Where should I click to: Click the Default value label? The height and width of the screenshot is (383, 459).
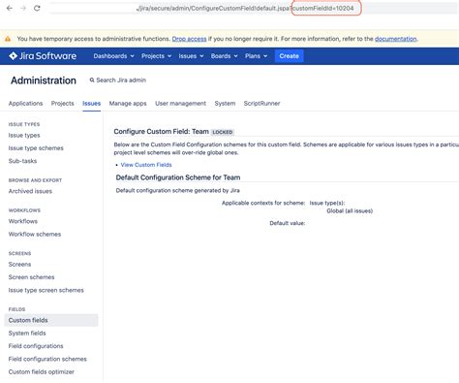[288, 223]
